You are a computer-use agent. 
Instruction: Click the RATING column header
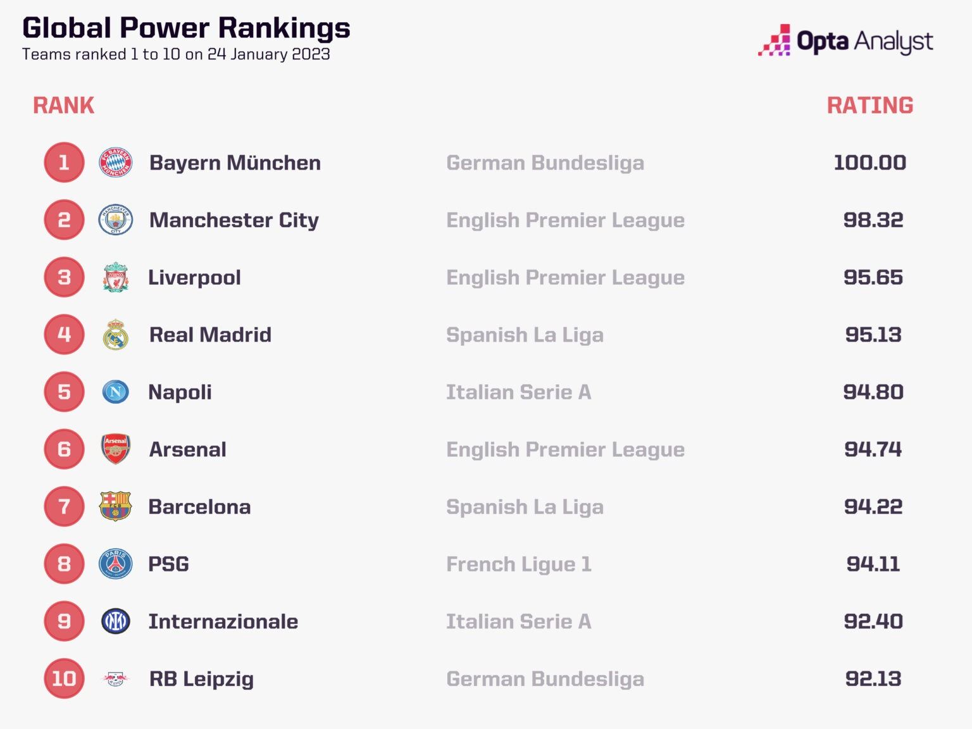pos(870,105)
